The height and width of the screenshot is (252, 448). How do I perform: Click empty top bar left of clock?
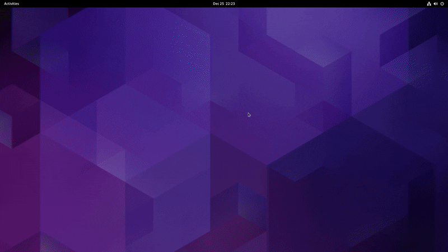click(x=112, y=3)
